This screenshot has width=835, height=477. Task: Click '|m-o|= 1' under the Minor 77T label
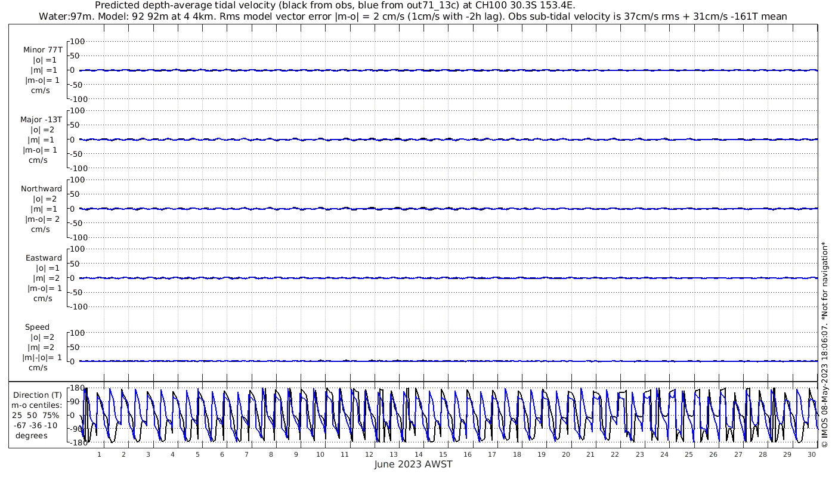(x=42, y=80)
